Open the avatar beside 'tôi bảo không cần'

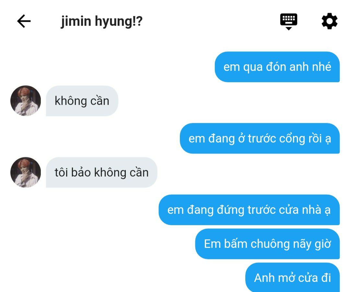[26, 172]
